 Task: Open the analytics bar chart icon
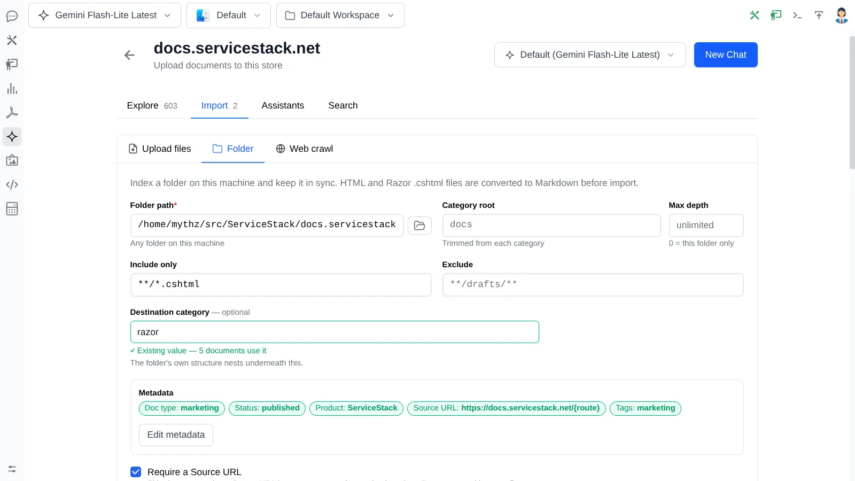tap(12, 89)
